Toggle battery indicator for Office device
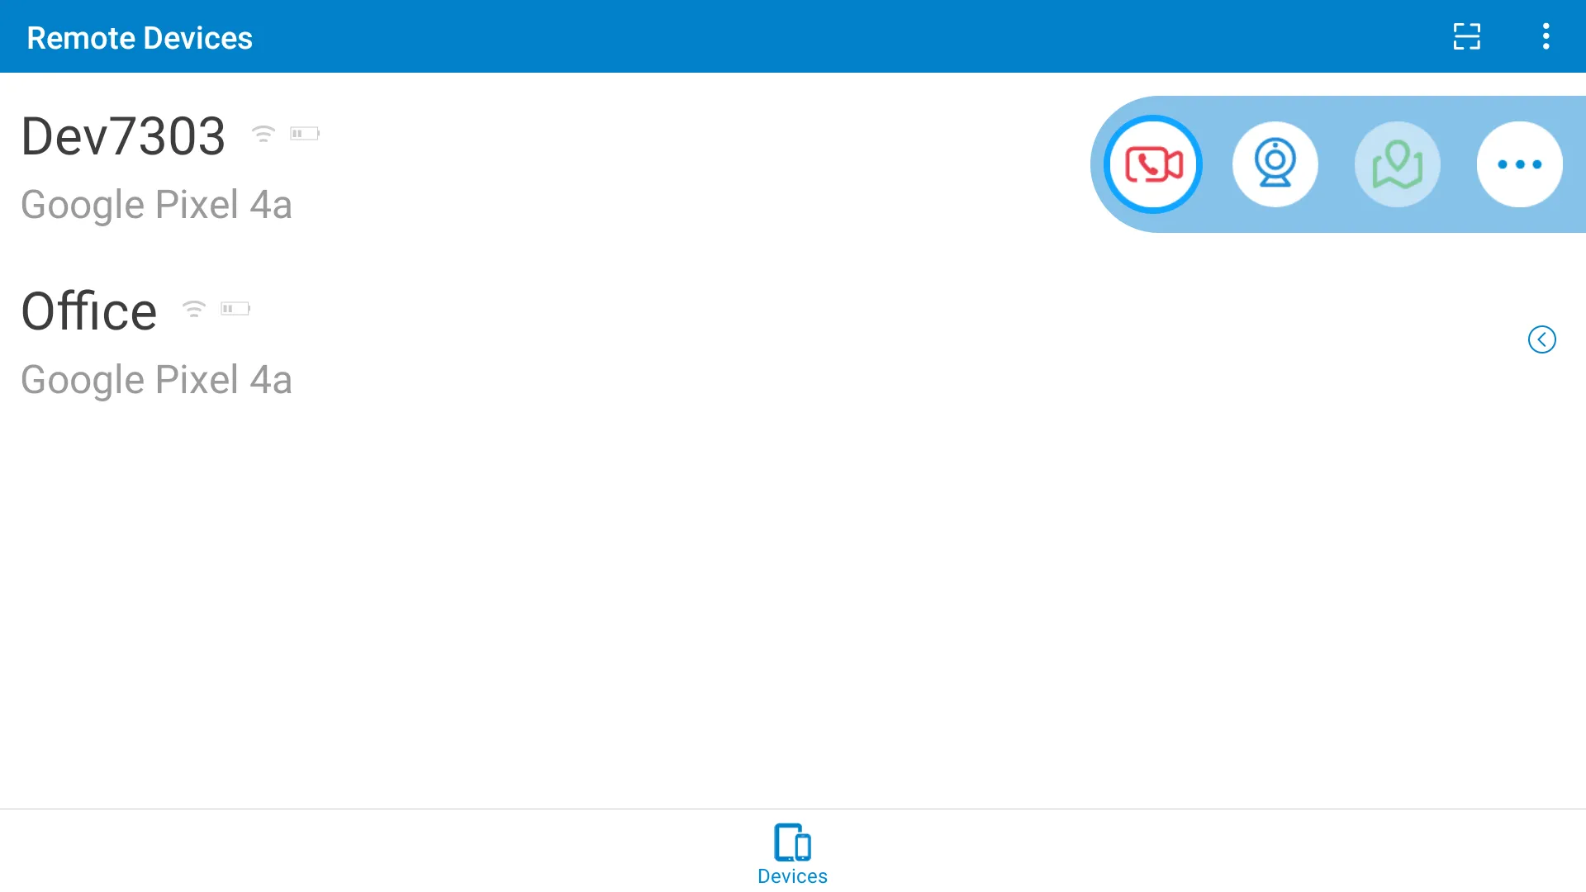 pos(235,308)
